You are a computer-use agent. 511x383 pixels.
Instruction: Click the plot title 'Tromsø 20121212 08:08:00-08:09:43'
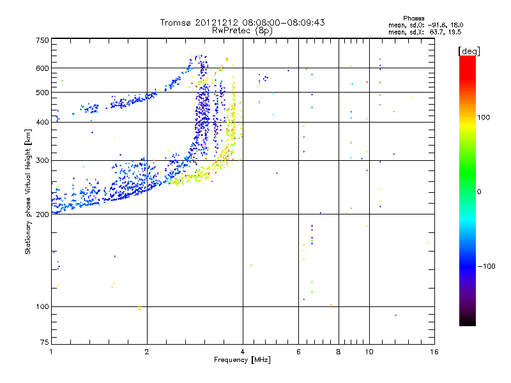pos(242,22)
